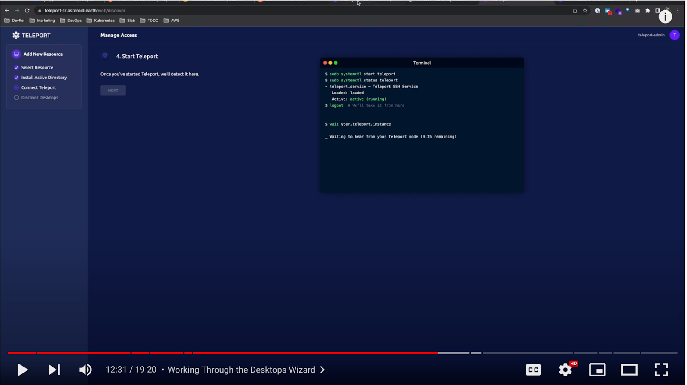
Task: Click the site lock icon in address bar
Action: pos(40,11)
